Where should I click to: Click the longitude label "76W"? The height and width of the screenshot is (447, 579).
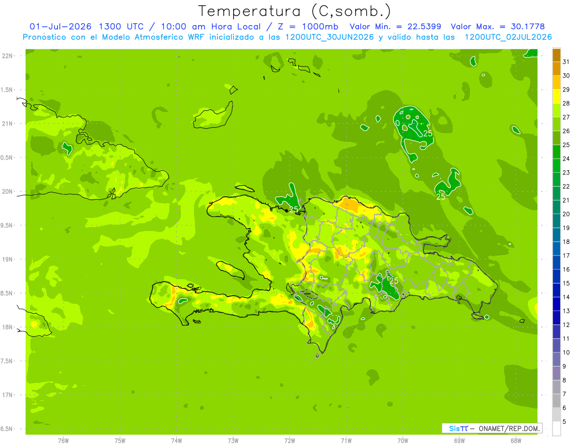(x=63, y=441)
